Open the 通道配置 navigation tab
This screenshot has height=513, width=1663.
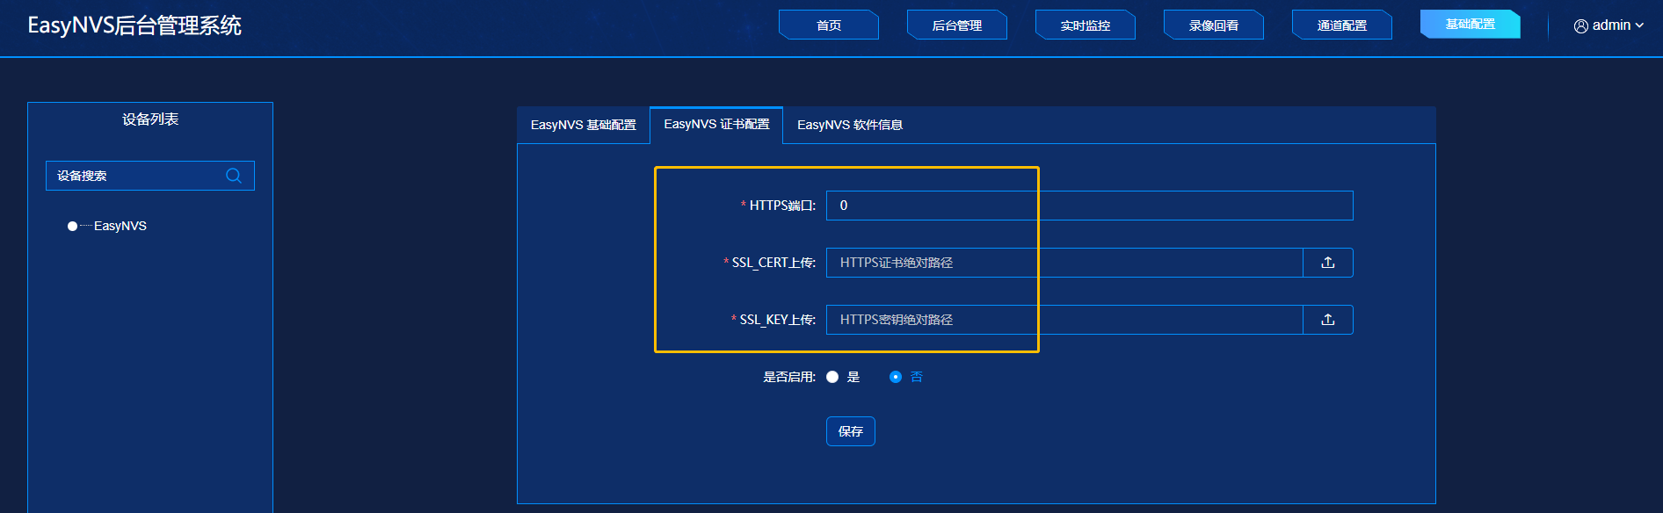1342,25
